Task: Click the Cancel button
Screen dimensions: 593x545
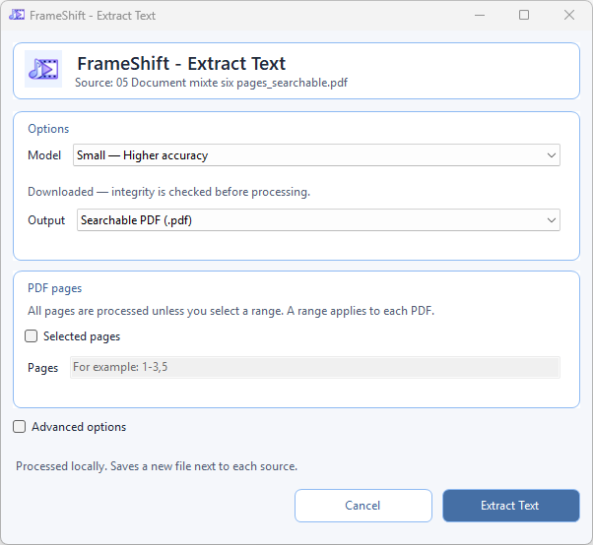Action: (x=363, y=506)
